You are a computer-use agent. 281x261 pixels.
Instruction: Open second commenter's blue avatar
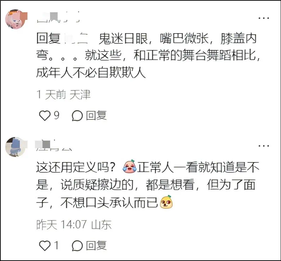pyautogui.click(x=16, y=147)
